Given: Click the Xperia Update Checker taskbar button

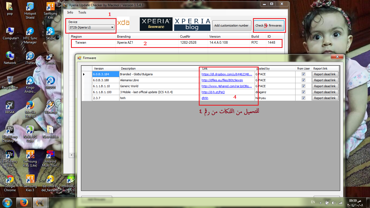Looking at the screenshot, I should point(40,203).
